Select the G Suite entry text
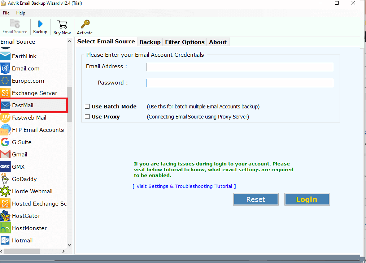 22,142
